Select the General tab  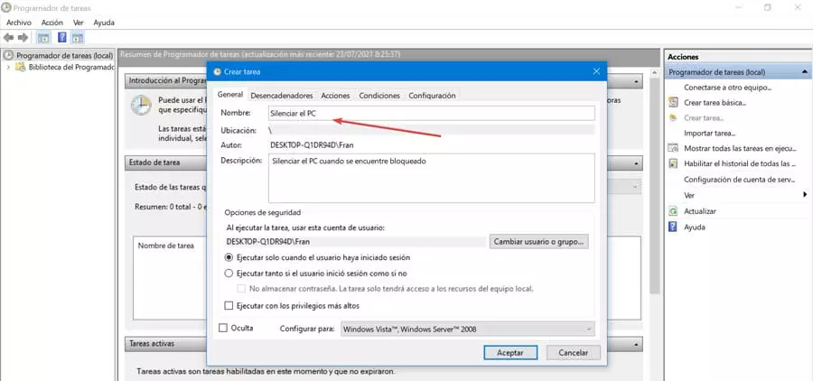[x=230, y=95]
